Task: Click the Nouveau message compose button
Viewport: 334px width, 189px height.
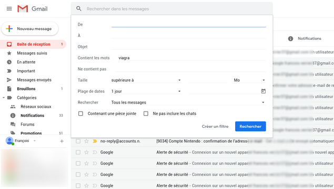Action: pyautogui.click(x=30, y=29)
